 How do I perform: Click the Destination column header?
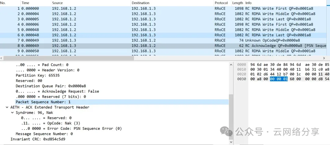click(x=141, y=3)
